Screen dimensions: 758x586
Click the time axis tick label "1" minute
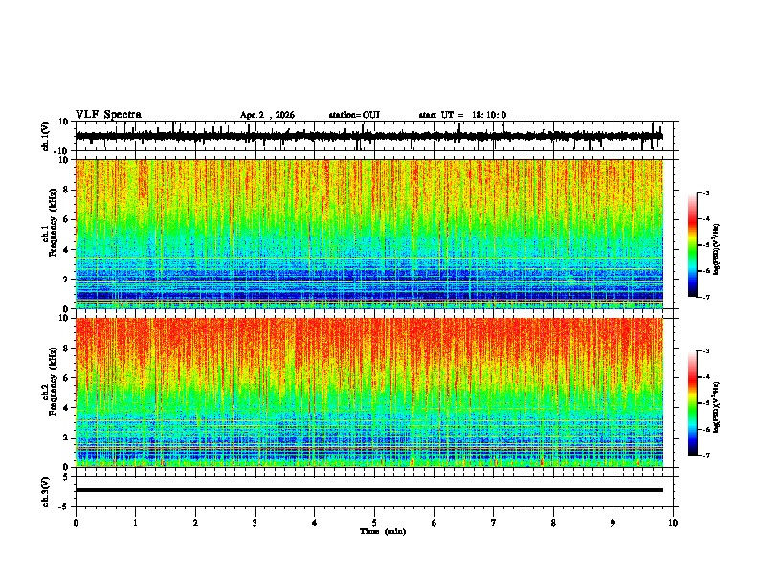[135, 523]
